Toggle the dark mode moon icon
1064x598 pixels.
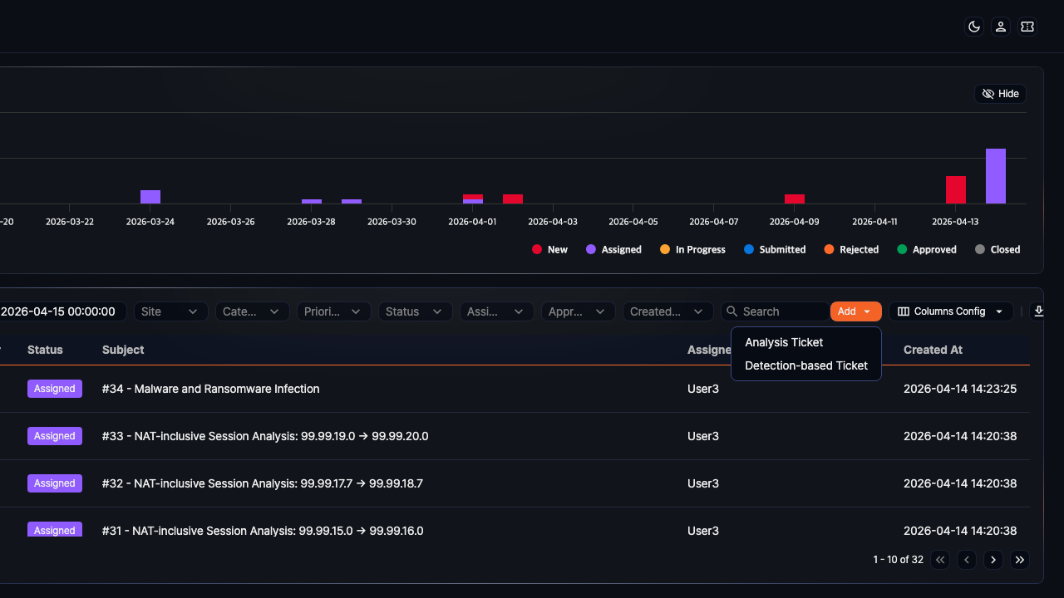point(973,27)
